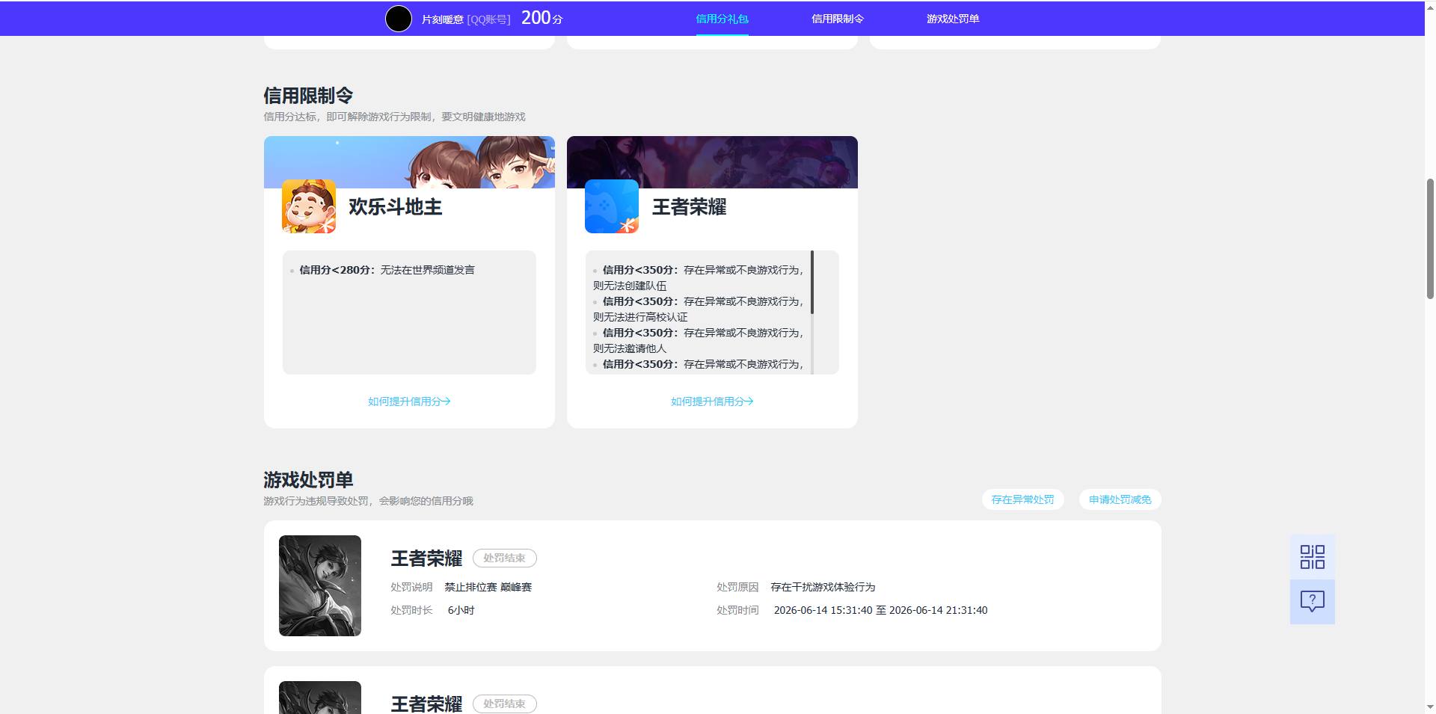Click the 处罚结束 badge on first penalty
This screenshot has width=1436, height=714.
pos(504,558)
